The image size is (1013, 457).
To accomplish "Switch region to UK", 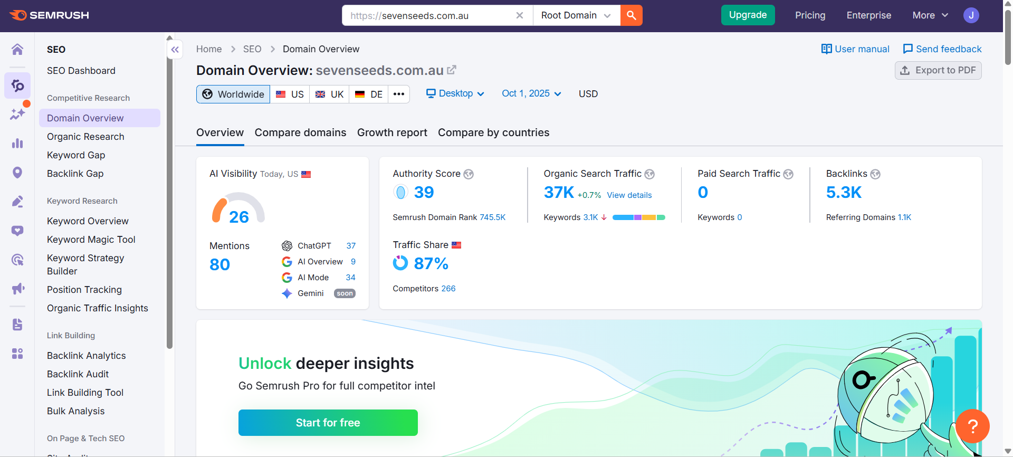I will tap(329, 94).
